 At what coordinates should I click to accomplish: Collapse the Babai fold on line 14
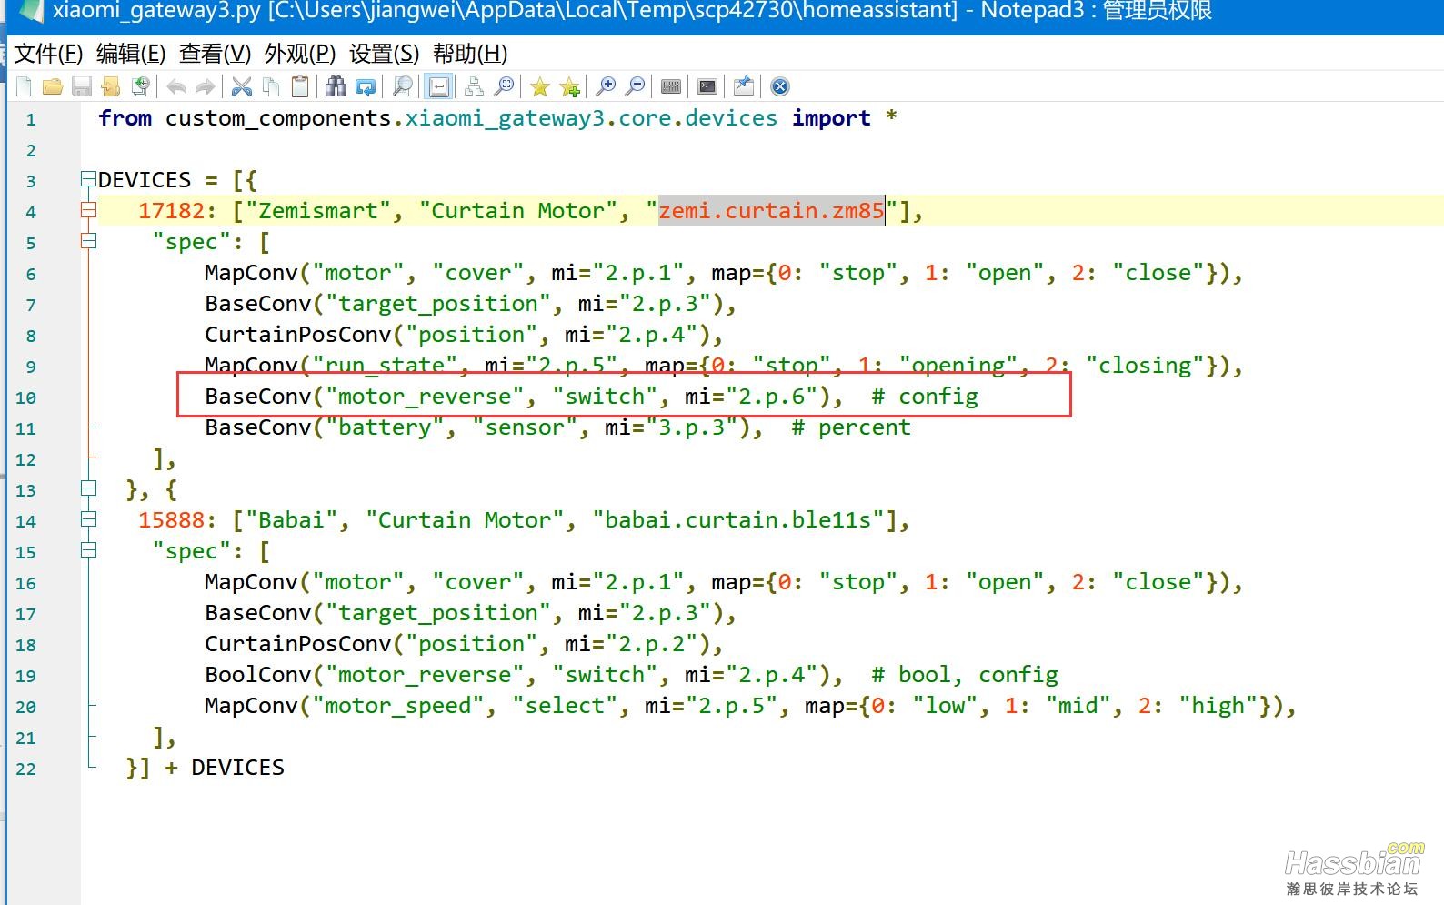point(88,519)
